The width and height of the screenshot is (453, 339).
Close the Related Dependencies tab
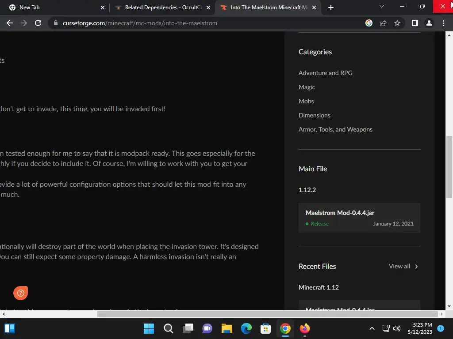[x=208, y=8]
